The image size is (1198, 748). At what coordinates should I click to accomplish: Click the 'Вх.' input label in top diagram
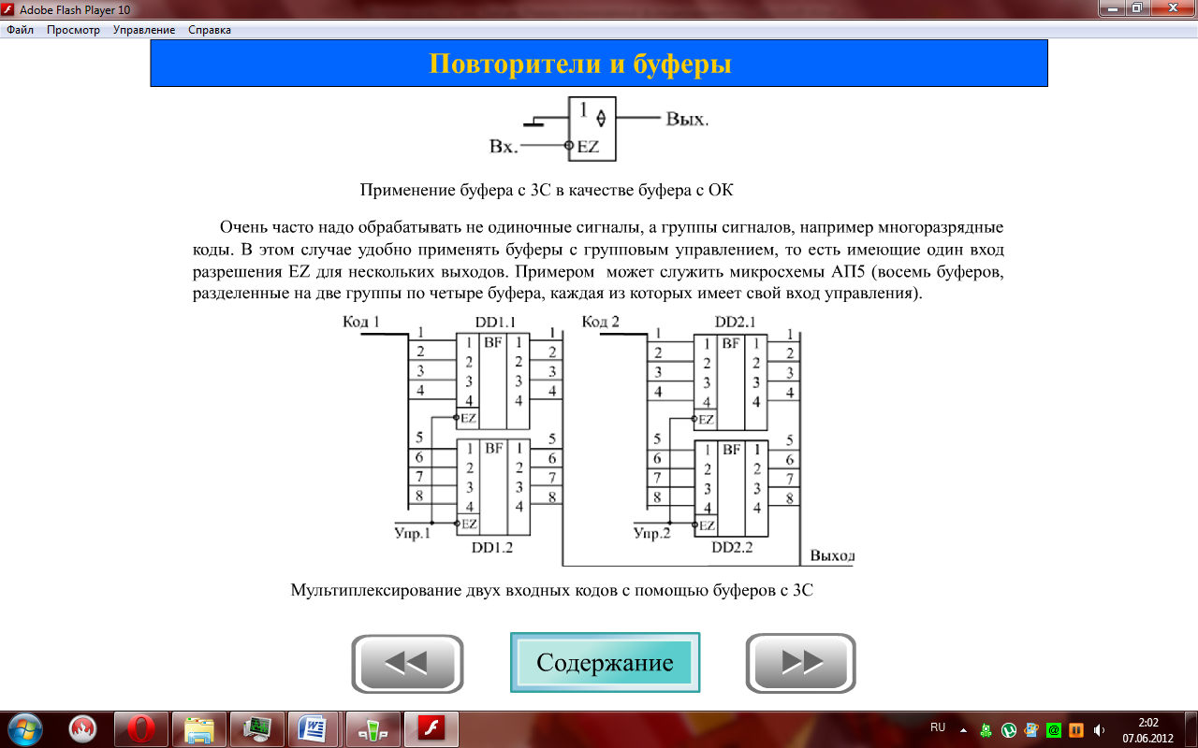click(504, 147)
